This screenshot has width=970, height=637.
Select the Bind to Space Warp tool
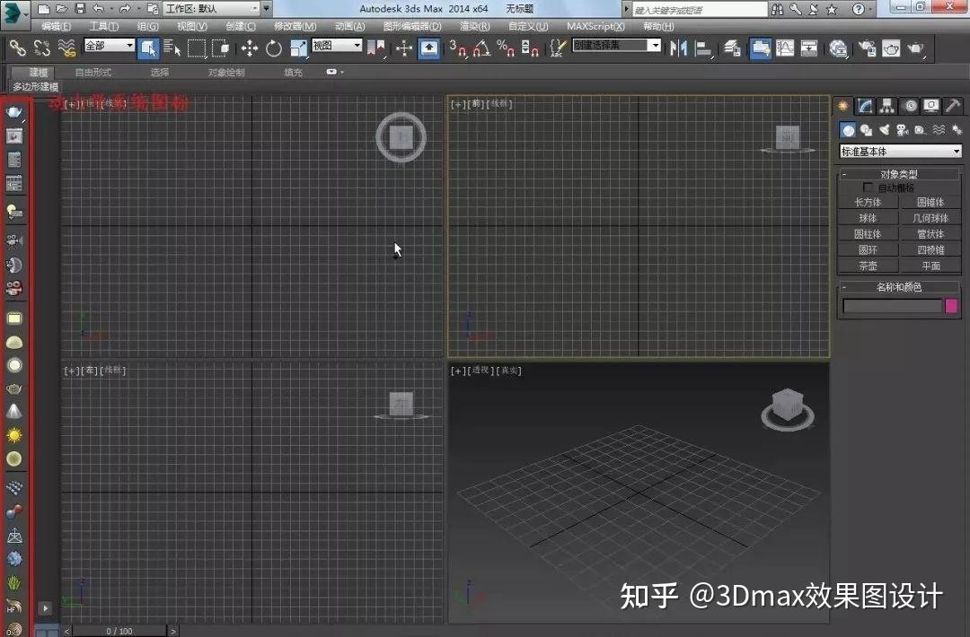(66, 48)
